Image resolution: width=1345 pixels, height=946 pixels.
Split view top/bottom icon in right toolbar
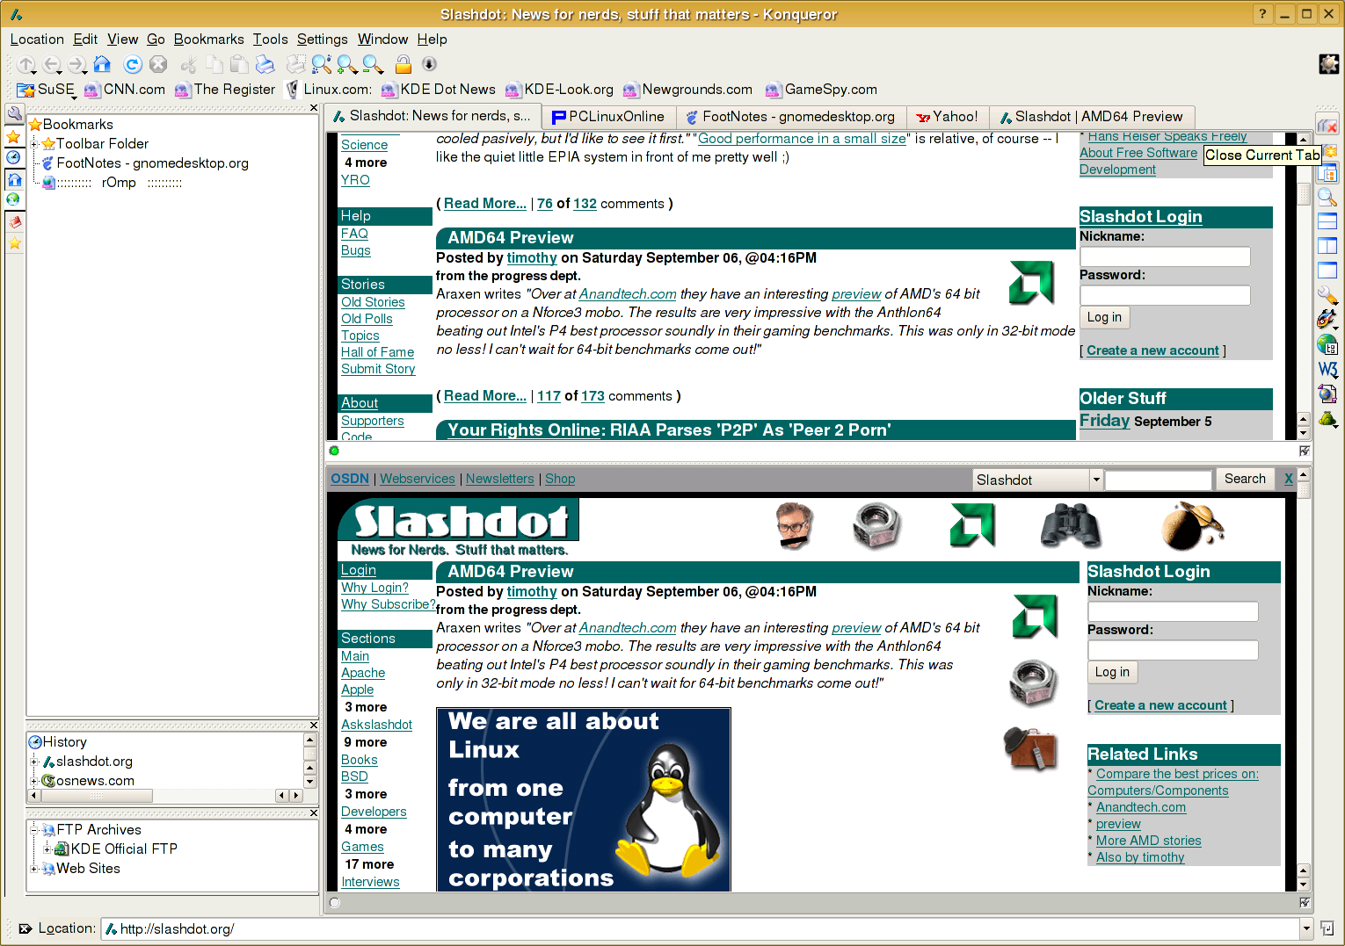point(1327,221)
